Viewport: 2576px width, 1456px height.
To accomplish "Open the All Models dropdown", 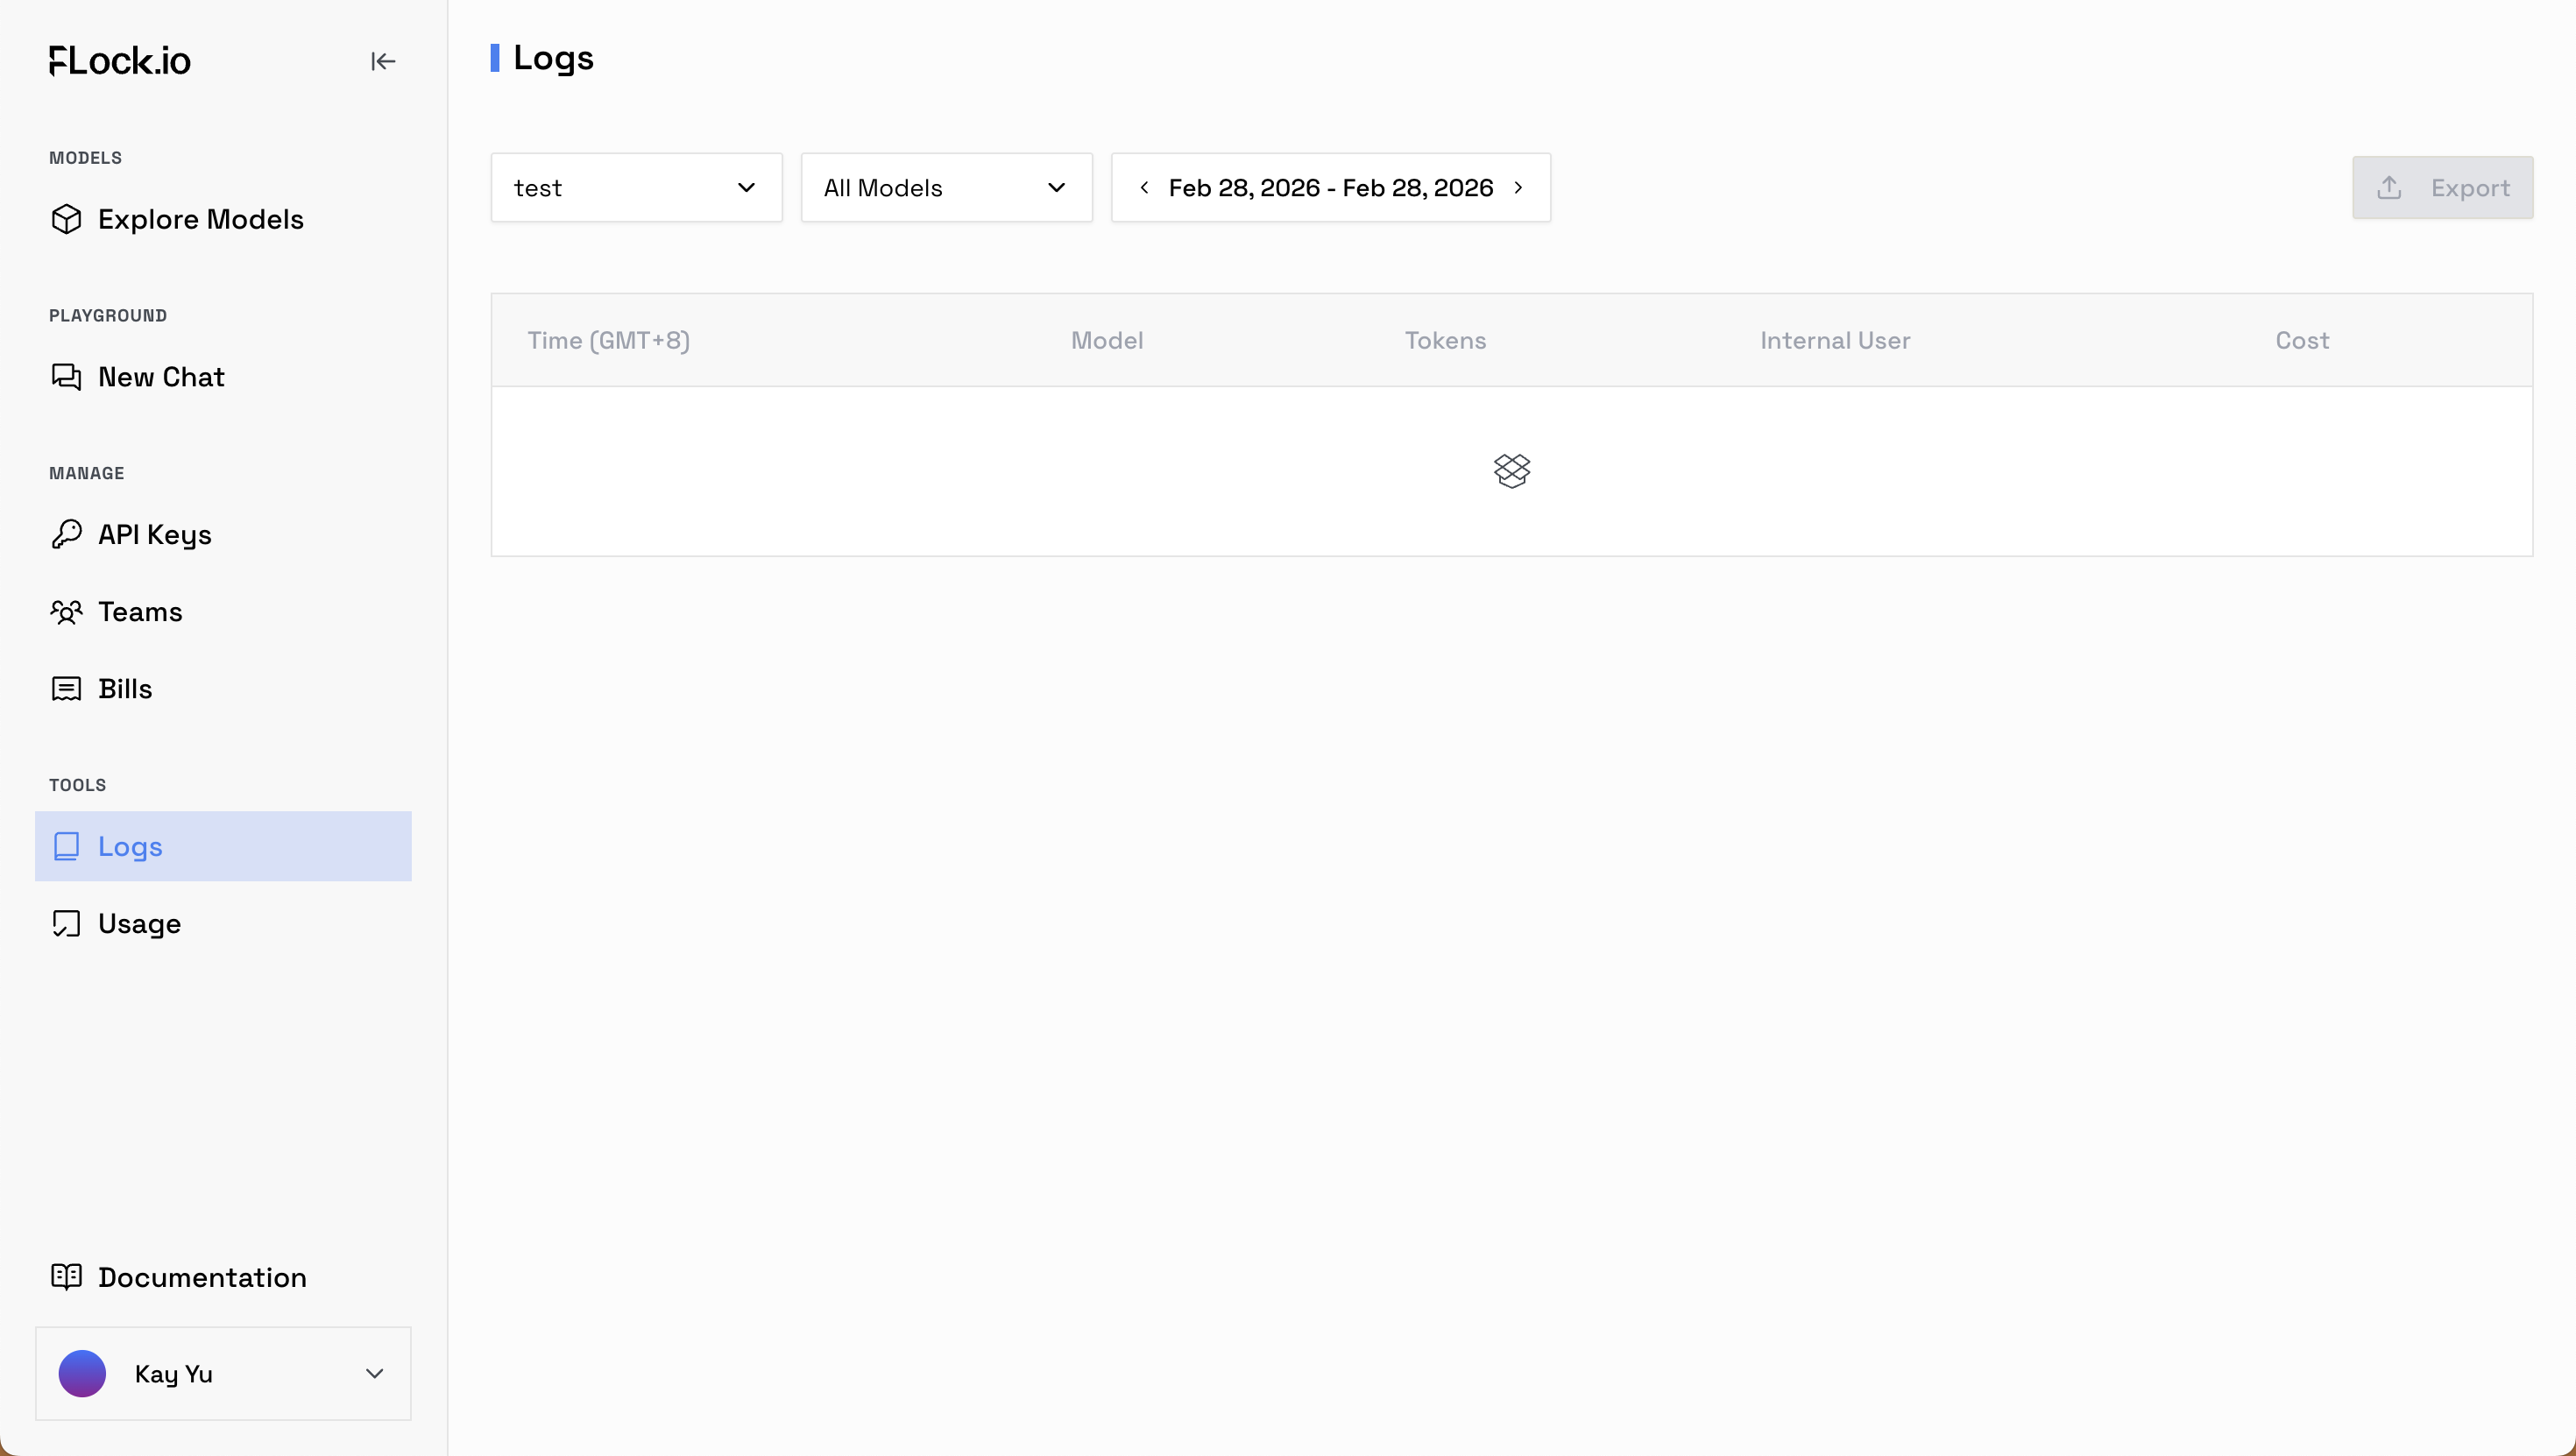I will click(945, 188).
